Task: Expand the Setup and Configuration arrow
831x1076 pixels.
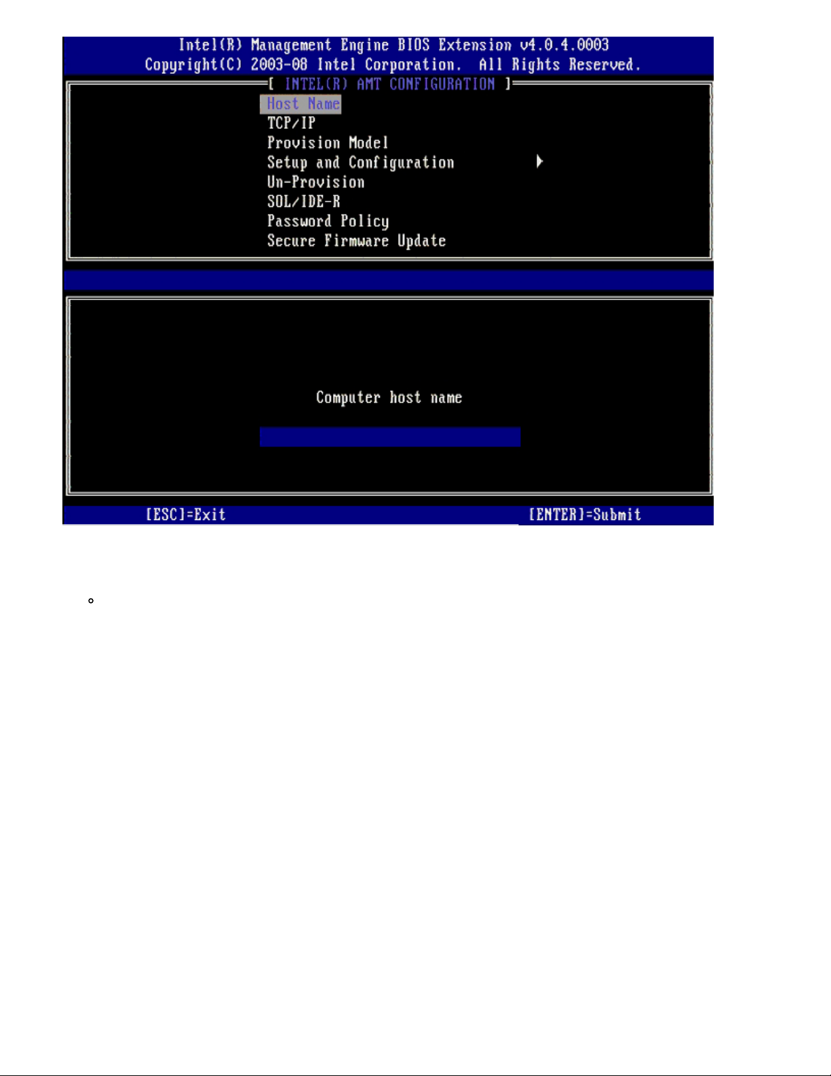Action: pyautogui.click(x=539, y=162)
